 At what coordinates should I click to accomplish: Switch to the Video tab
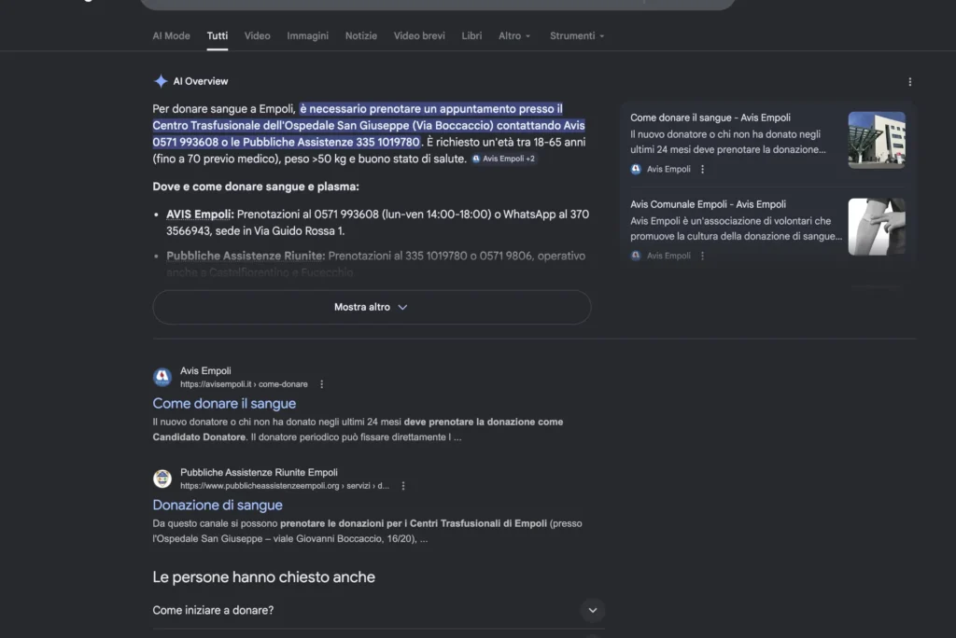[x=258, y=36]
